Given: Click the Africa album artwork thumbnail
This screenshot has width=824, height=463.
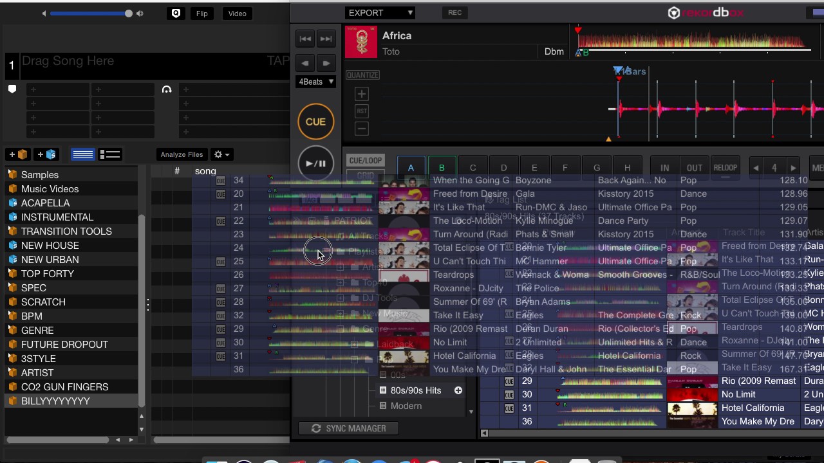Looking at the screenshot, I should point(361,42).
